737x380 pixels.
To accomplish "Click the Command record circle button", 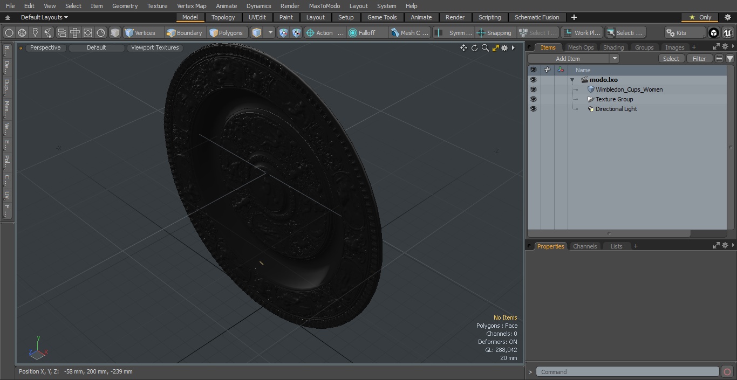I will click(x=727, y=372).
